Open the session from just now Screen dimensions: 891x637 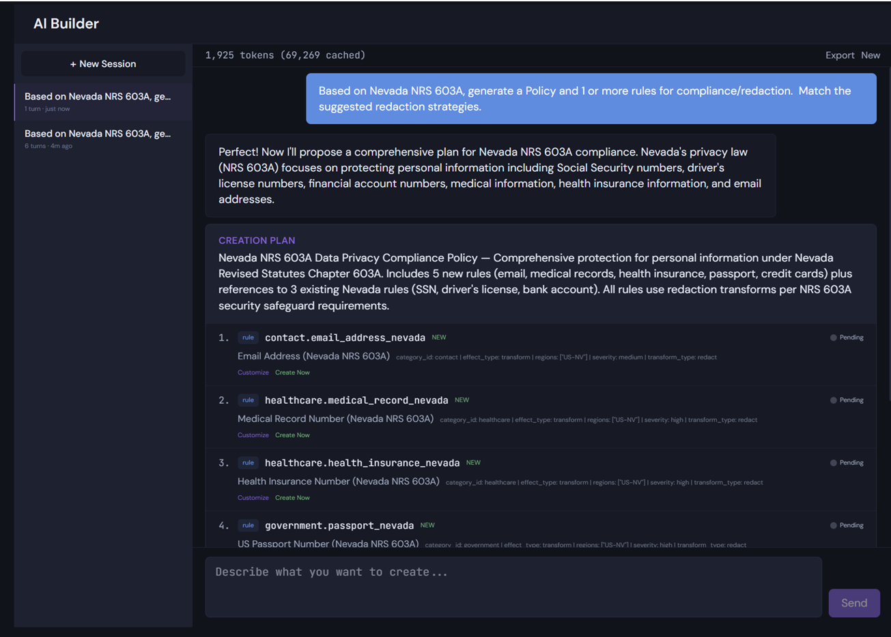click(x=103, y=102)
